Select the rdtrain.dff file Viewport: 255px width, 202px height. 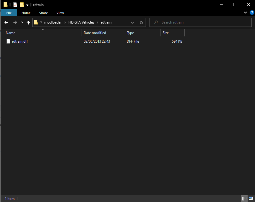(x=20, y=41)
